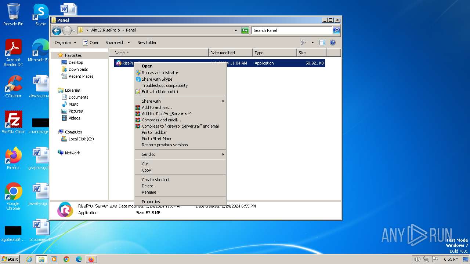Expand the view options dropdown arrow
Viewport: 470px width, 264px height.
click(x=312, y=43)
